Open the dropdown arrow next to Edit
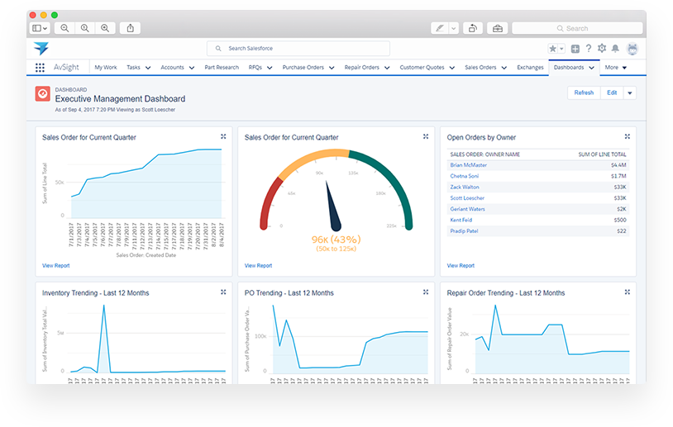The height and width of the screenshot is (427, 673). point(630,93)
